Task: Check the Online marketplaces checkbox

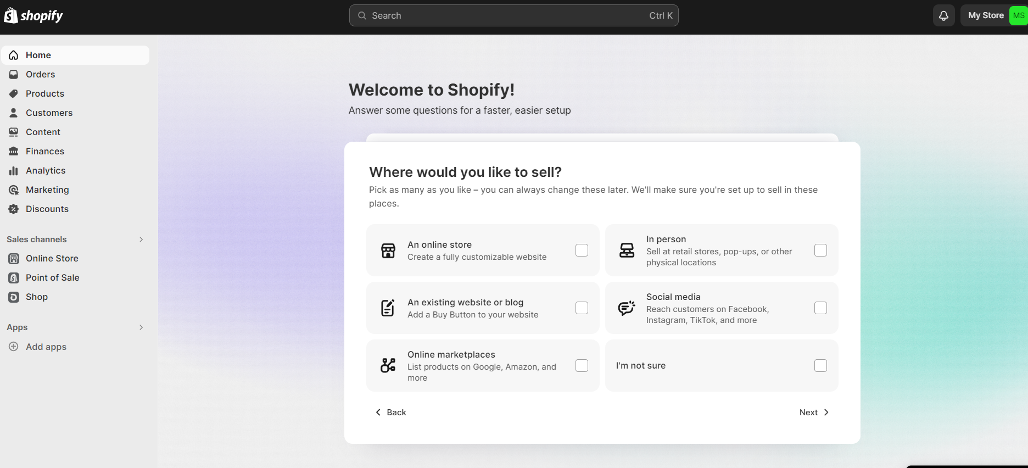Action: 582,366
